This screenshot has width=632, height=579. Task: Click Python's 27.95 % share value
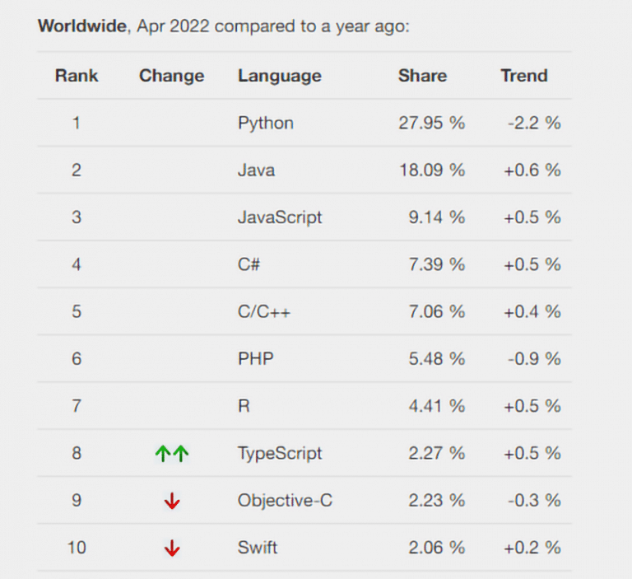point(431,124)
